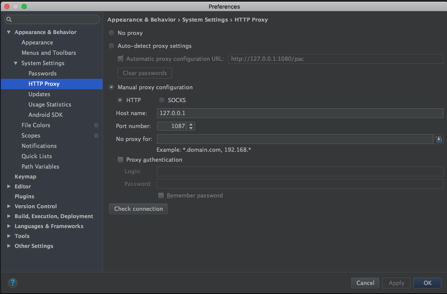Viewport: 447px width, 294px height.
Task: Click the automatic proxy configuration URL field
Action: tap(336, 59)
